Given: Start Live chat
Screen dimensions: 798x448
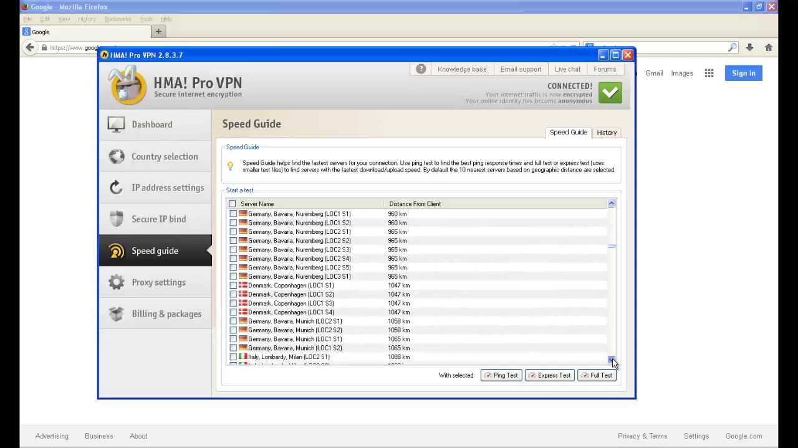Looking at the screenshot, I should click(x=567, y=69).
